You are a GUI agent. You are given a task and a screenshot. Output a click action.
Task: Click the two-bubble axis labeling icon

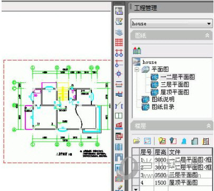[x=119, y=53]
